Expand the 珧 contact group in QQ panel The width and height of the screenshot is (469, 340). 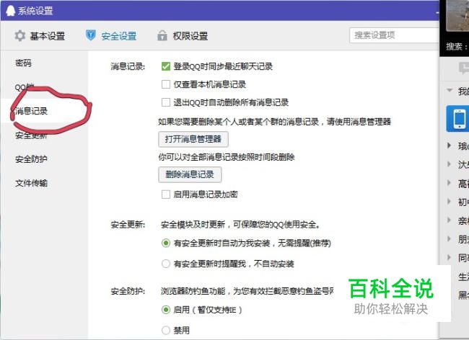[x=449, y=146]
